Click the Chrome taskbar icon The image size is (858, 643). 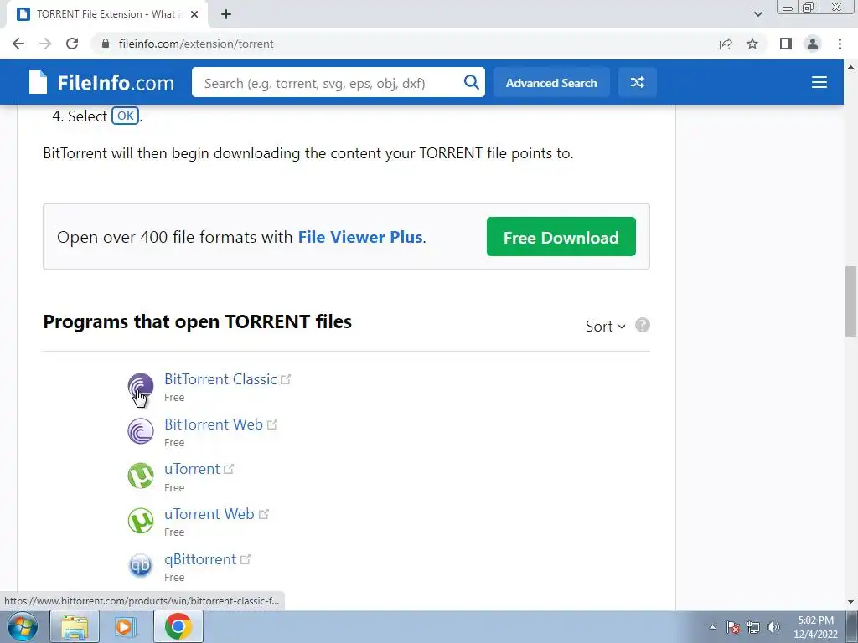(x=178, y=626)
